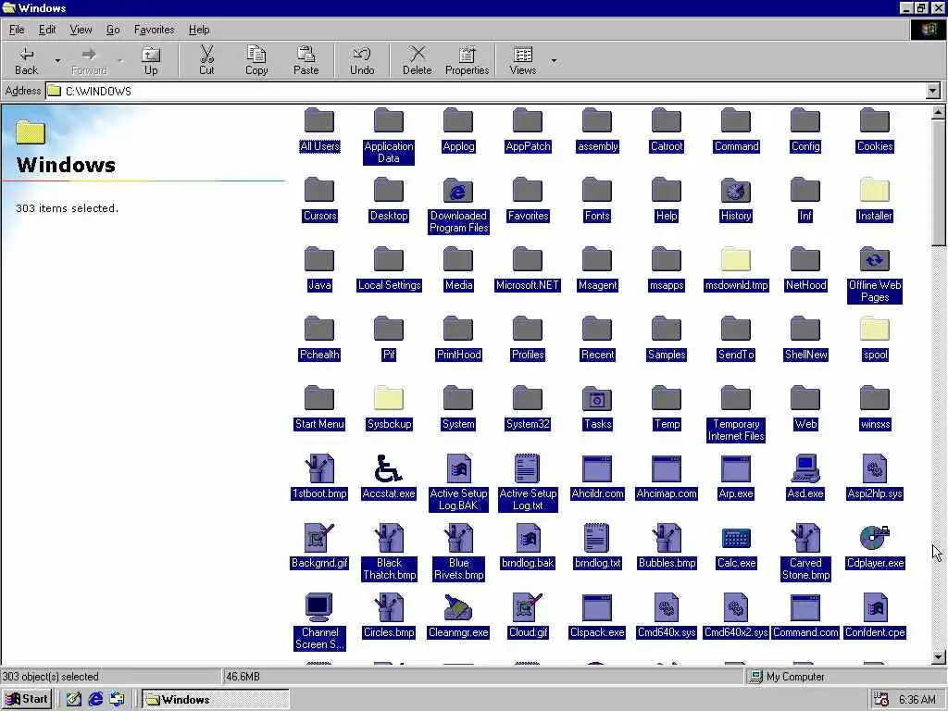Image resolution: width=948 pixels, height=711 pixels.
Task: Select the Temporary Internet Files folder
Action: pyautogui.click(x=736, y=414)
